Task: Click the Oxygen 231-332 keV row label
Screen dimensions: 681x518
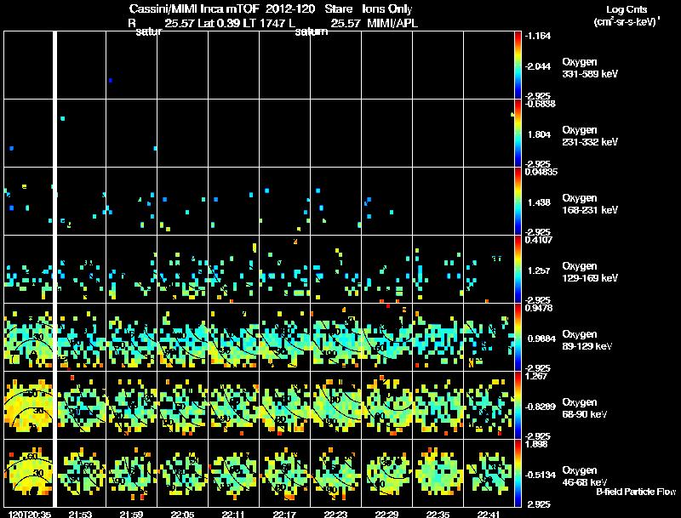Action: point(590,136)
